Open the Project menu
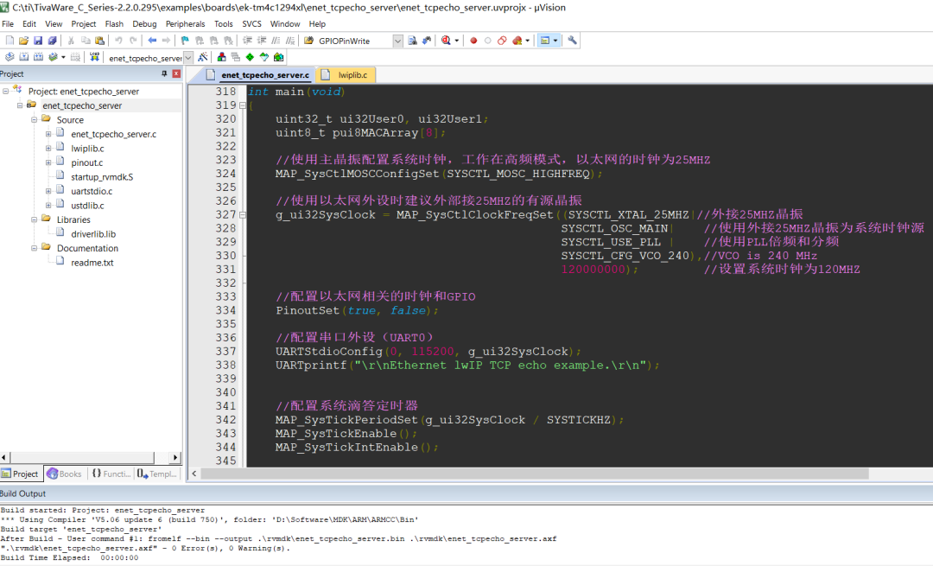The height and width of the screenshot is (566, 933). coord(83,24)
